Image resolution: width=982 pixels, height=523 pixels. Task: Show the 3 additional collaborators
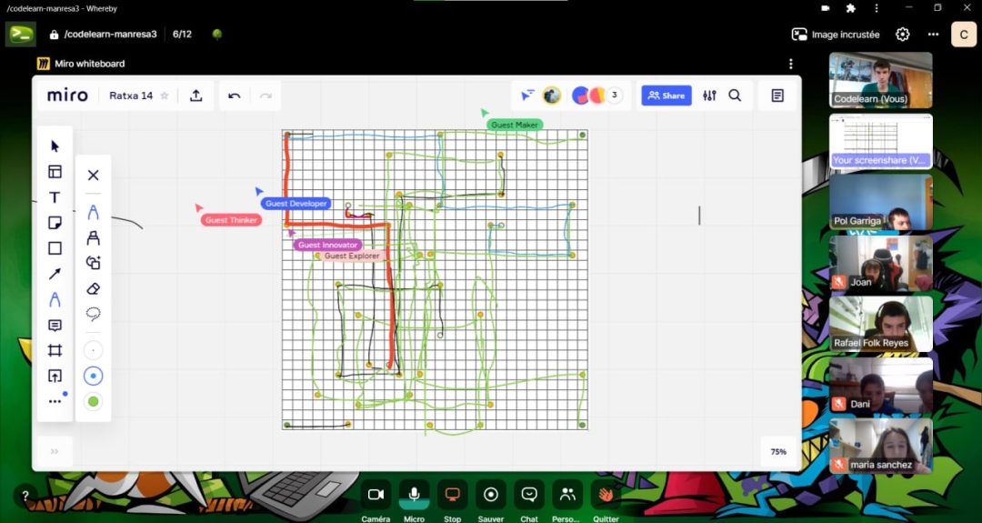click(615, 96)
